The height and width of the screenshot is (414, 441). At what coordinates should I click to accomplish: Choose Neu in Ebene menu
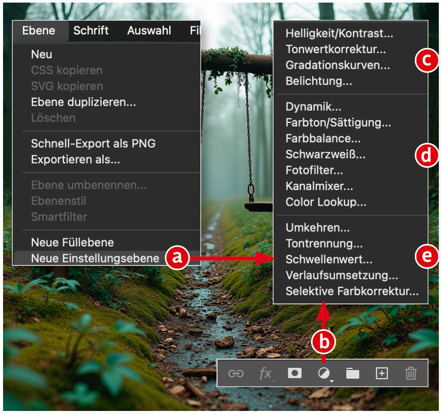42,54
